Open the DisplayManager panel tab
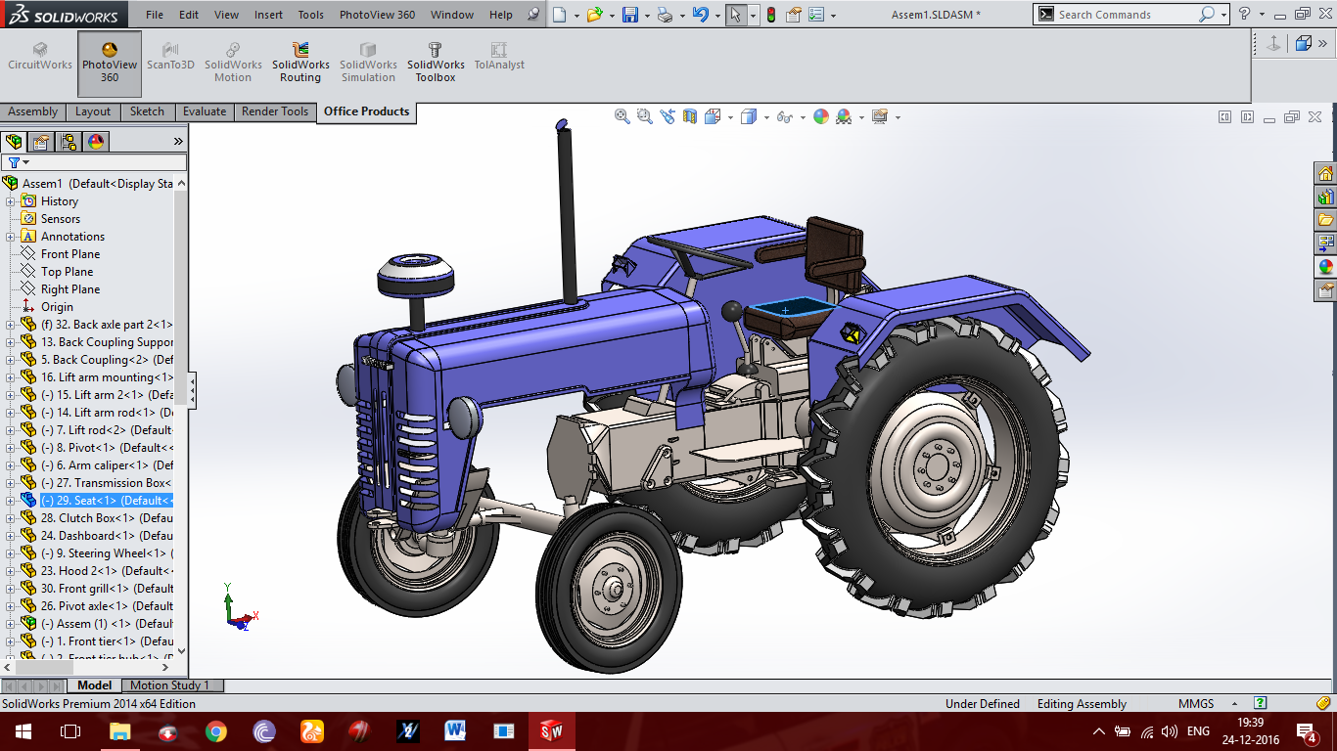Screen dimensions: 1337x751 click(x=96, y=142)
